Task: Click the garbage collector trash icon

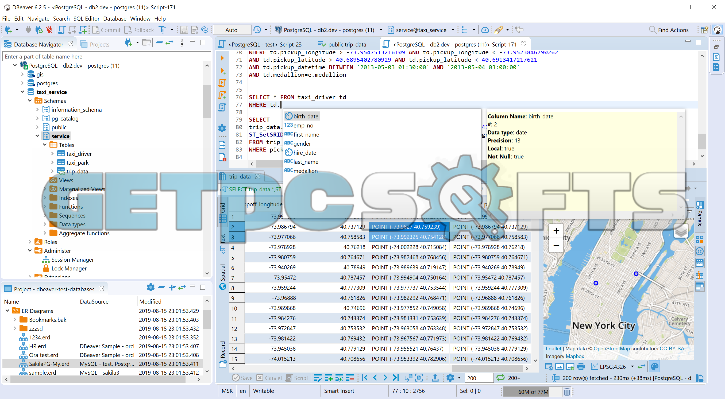Action: 567,392
